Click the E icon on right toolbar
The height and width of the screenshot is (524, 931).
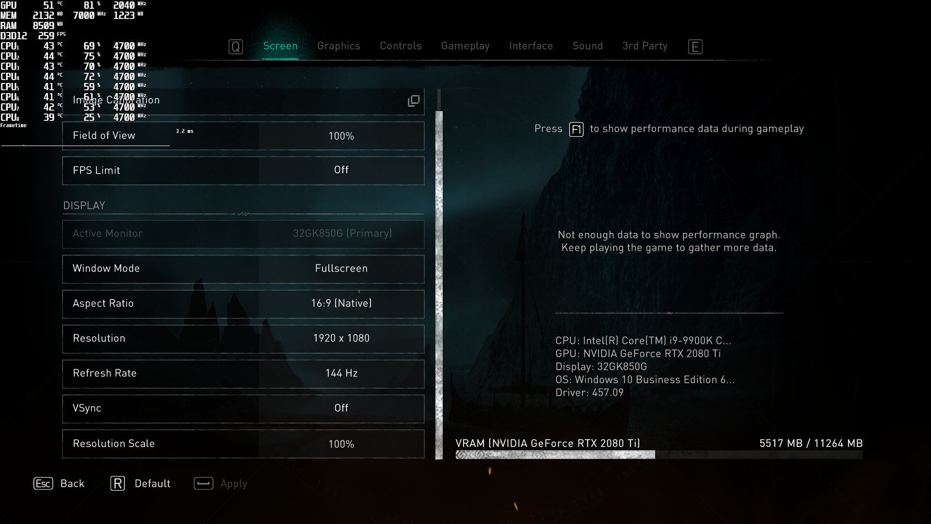[696, 46]
